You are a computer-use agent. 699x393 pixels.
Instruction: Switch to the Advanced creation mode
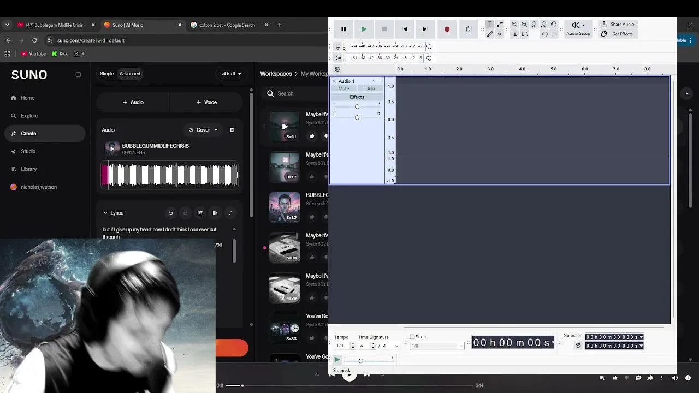(130, 74)
